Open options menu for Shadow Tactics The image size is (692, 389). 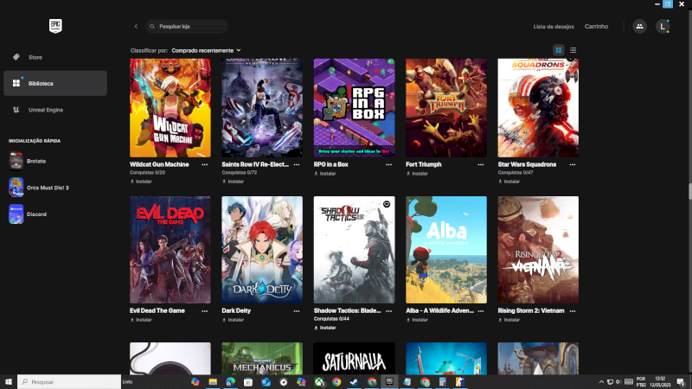(388, 311)
